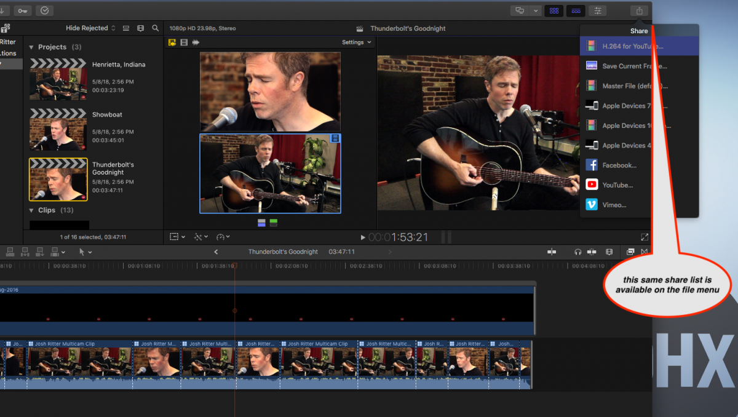
Task: Open browser search magnifying glass
Action: [x=156, y=28]
